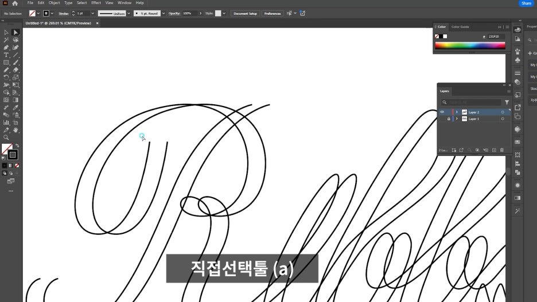Select the Artboard tool
Viewport: 537px width, 302px height.
(x=15, y=123)
